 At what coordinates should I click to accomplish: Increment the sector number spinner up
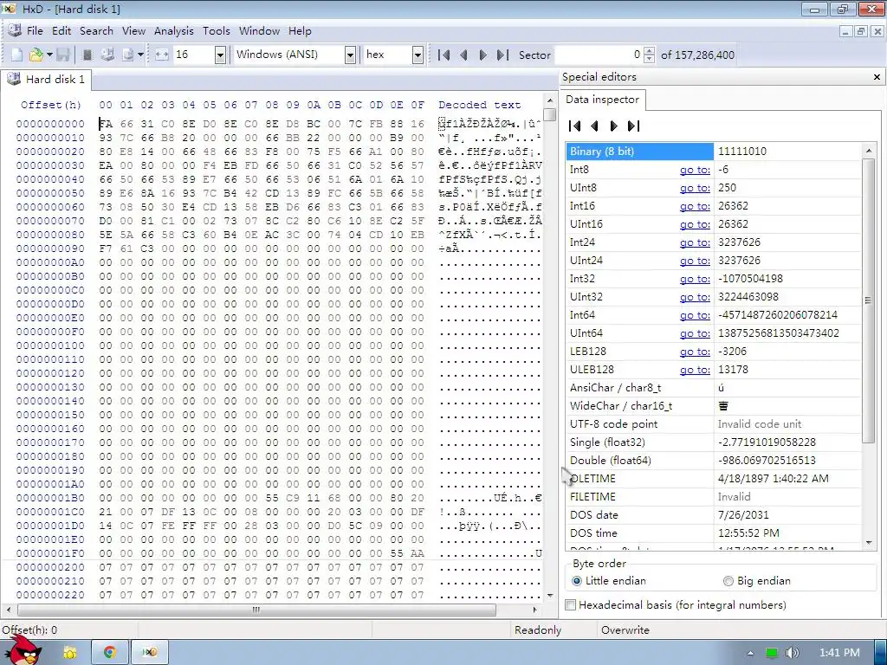[x=650, y=51]
